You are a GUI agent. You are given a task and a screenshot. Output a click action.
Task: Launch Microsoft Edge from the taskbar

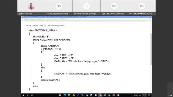65,95
